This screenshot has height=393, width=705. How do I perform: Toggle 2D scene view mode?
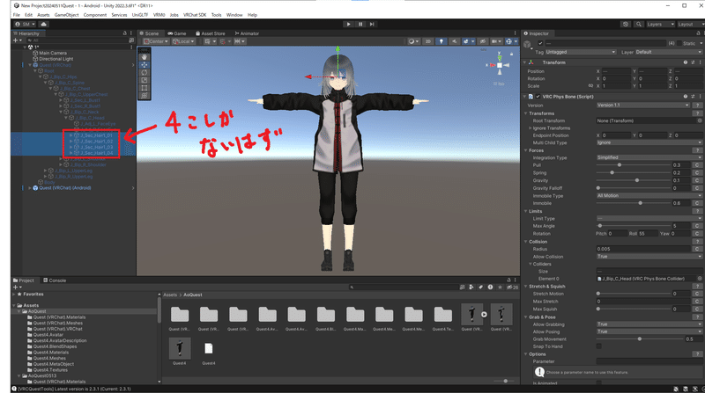click(427, 41)
